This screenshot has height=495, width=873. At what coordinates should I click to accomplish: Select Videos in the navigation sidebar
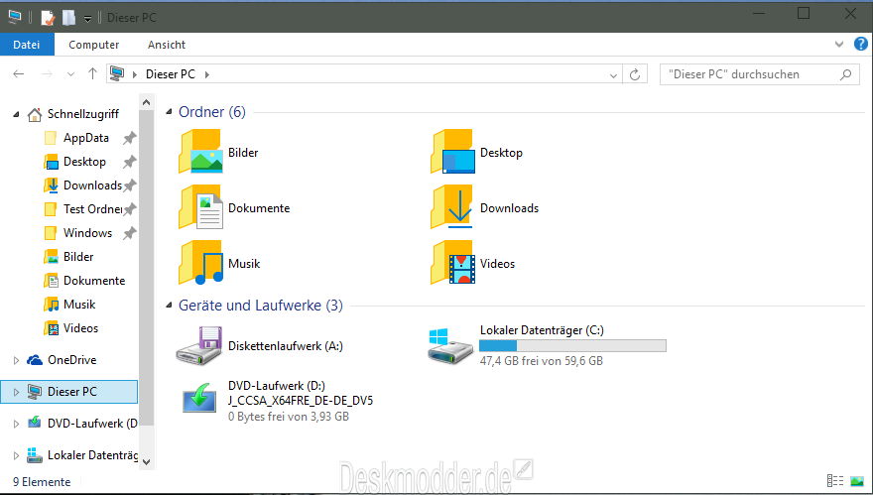80,328
